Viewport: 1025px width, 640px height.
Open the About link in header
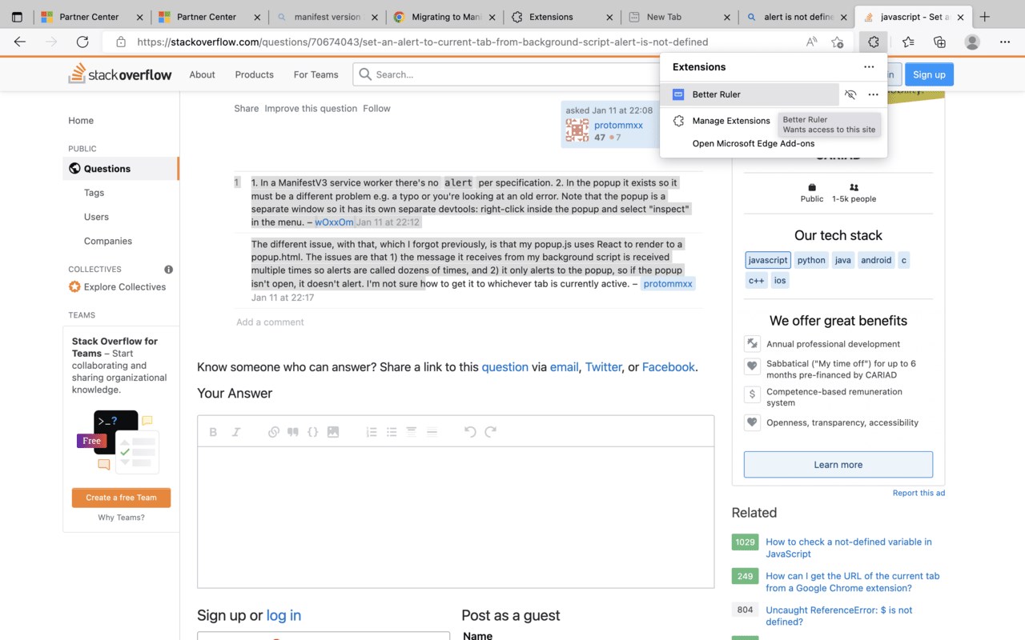coord(202,74)
